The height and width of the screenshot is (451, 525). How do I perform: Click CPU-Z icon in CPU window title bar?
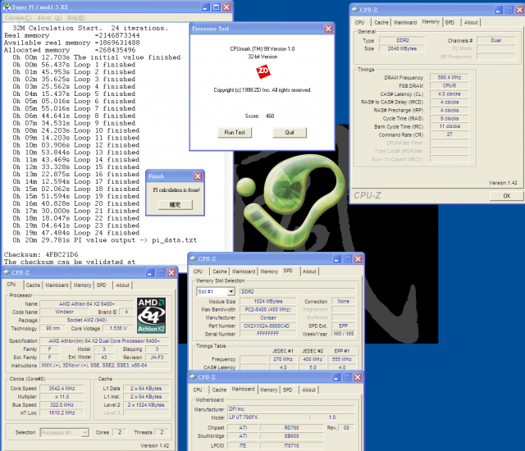(x=7, y=272)
